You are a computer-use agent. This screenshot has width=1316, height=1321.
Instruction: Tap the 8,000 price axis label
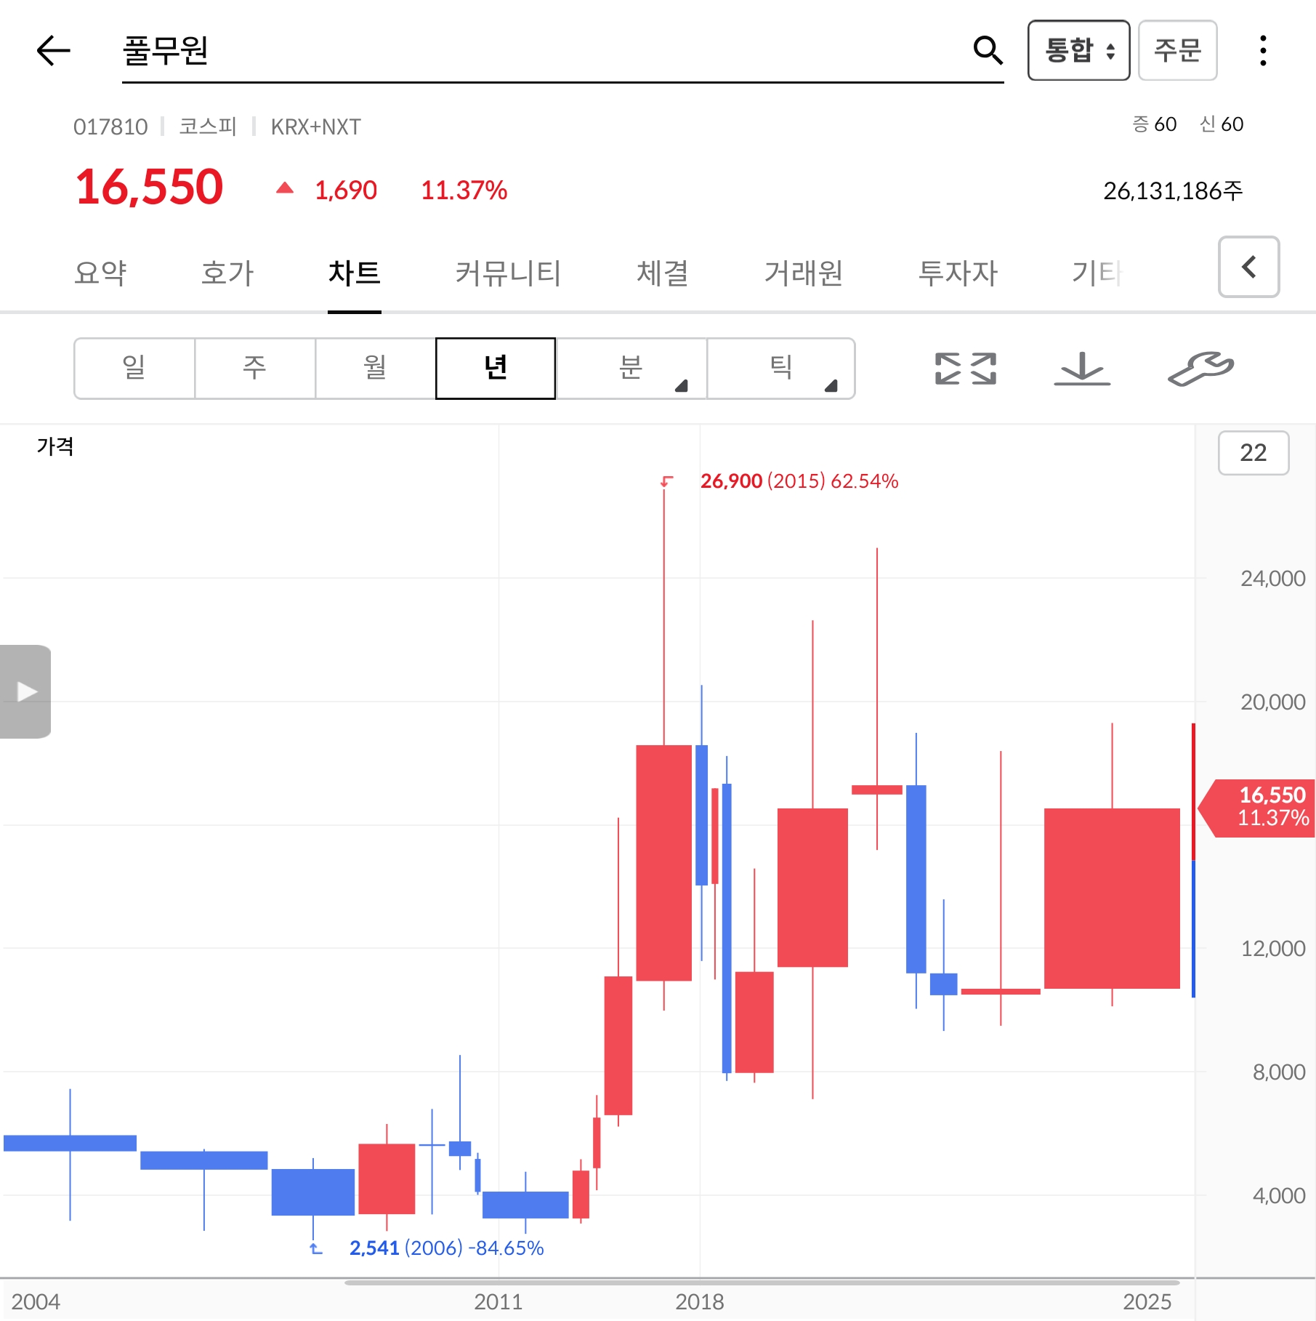pos(1279,1072)
